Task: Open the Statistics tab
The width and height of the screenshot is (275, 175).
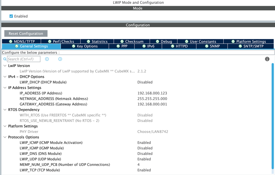Action: pyautogui.click(x=97, y=41)
